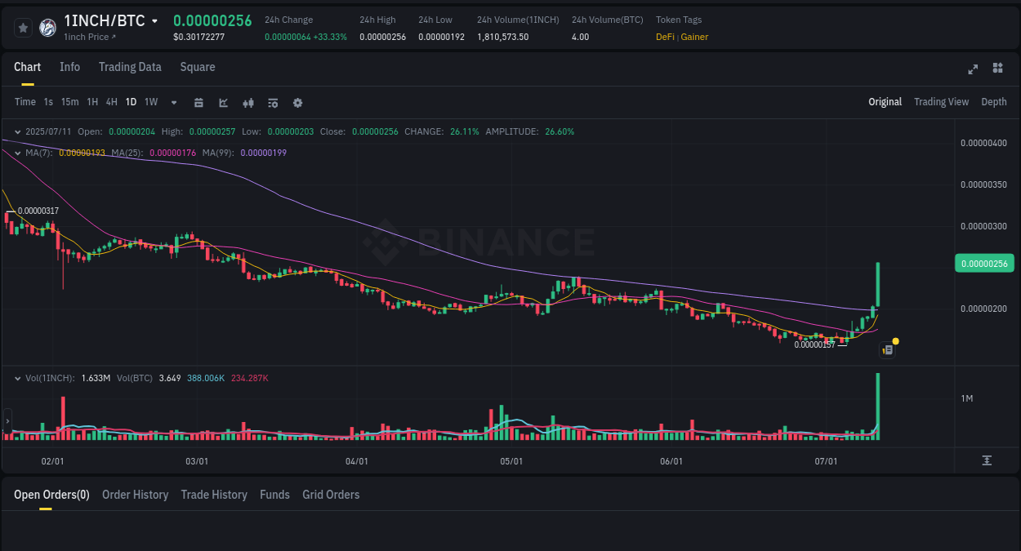Switch to Trading View chart
Screen dimensions: 1021x551
pos(941,102)
